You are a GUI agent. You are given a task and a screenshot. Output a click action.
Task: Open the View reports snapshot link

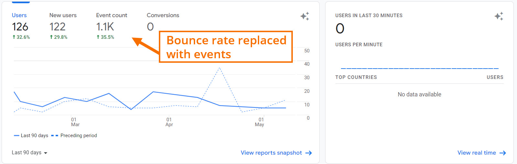tap(271, 153)
